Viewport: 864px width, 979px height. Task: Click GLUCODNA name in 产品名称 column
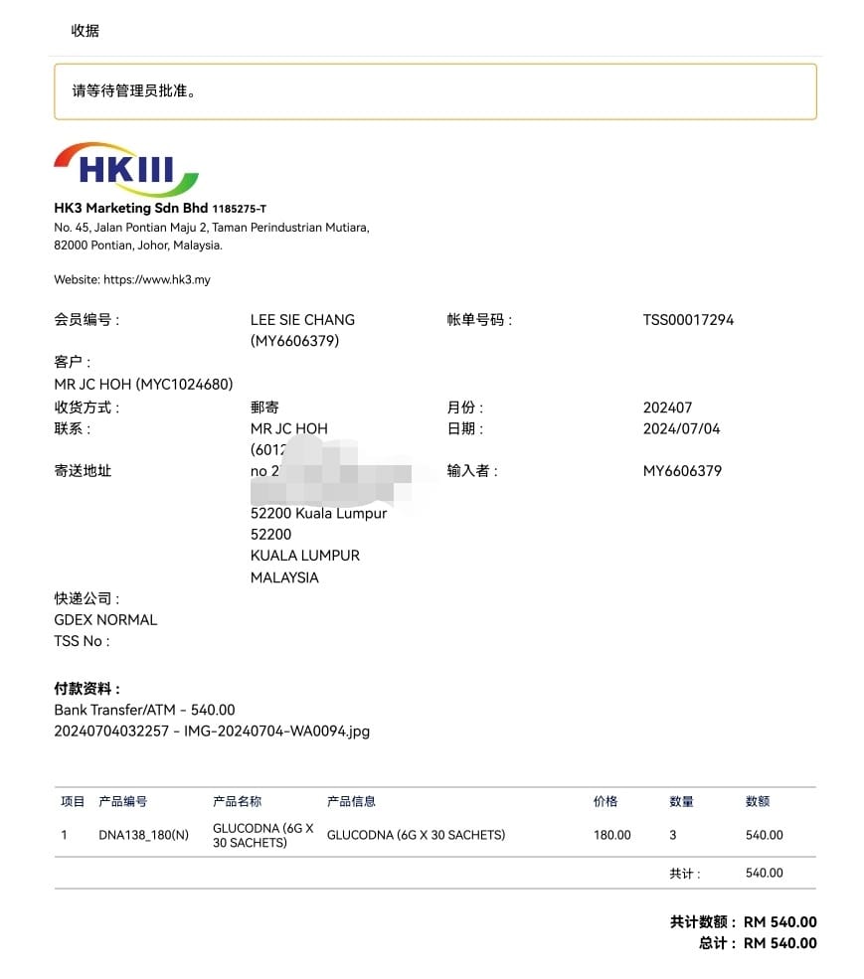pos(263,836)
